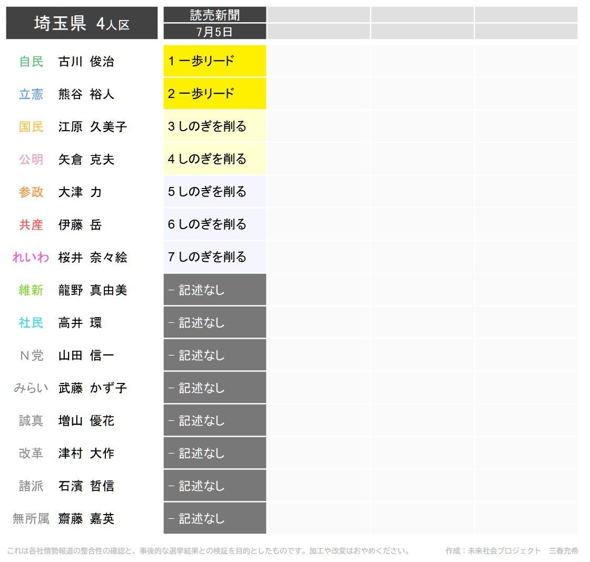This screenshot has height=562, width=590.
Task: Click the pink 公明 party label
Action: tap(31, 160)
